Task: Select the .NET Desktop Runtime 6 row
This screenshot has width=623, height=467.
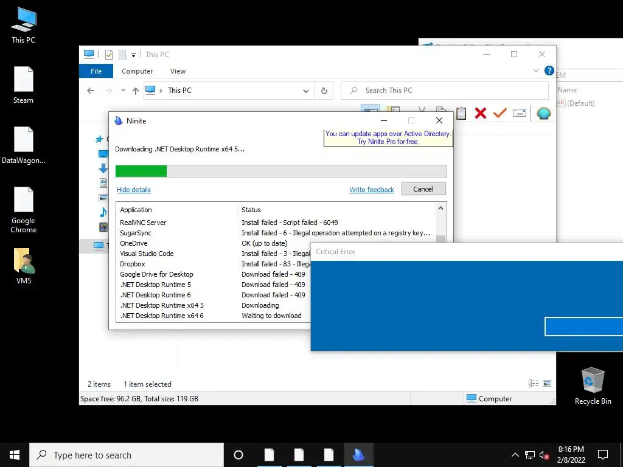Action: pyautogui.click(x=215, y=295)
